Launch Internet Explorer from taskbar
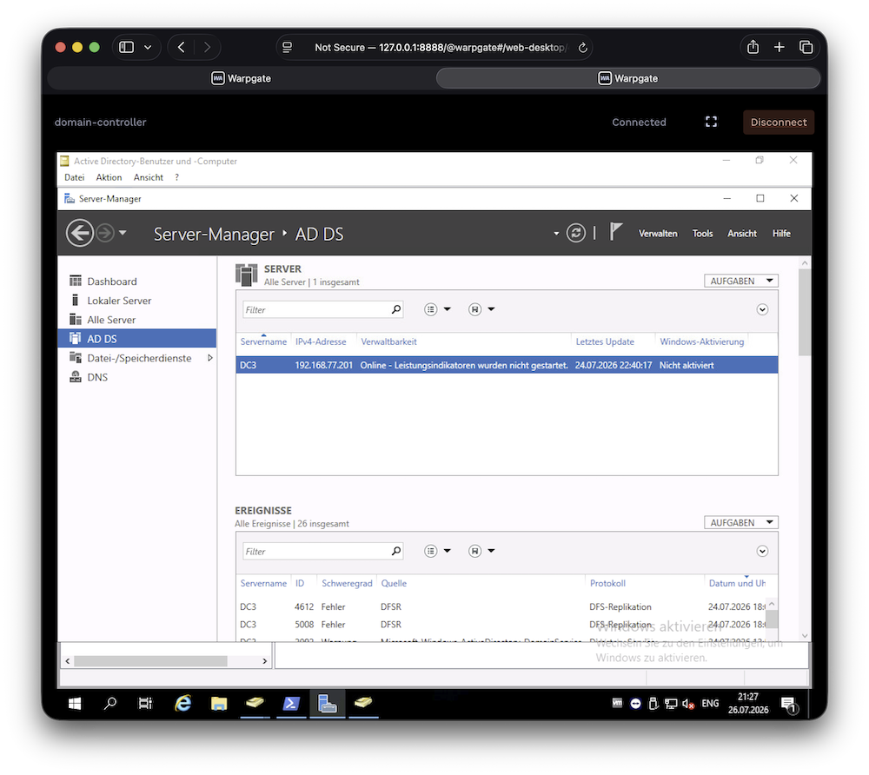The height and width of the screenshot is (775, 869). point(182,704)
